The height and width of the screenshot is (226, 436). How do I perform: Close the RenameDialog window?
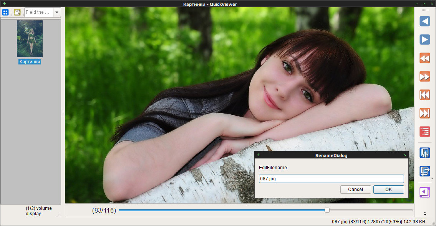405,155
